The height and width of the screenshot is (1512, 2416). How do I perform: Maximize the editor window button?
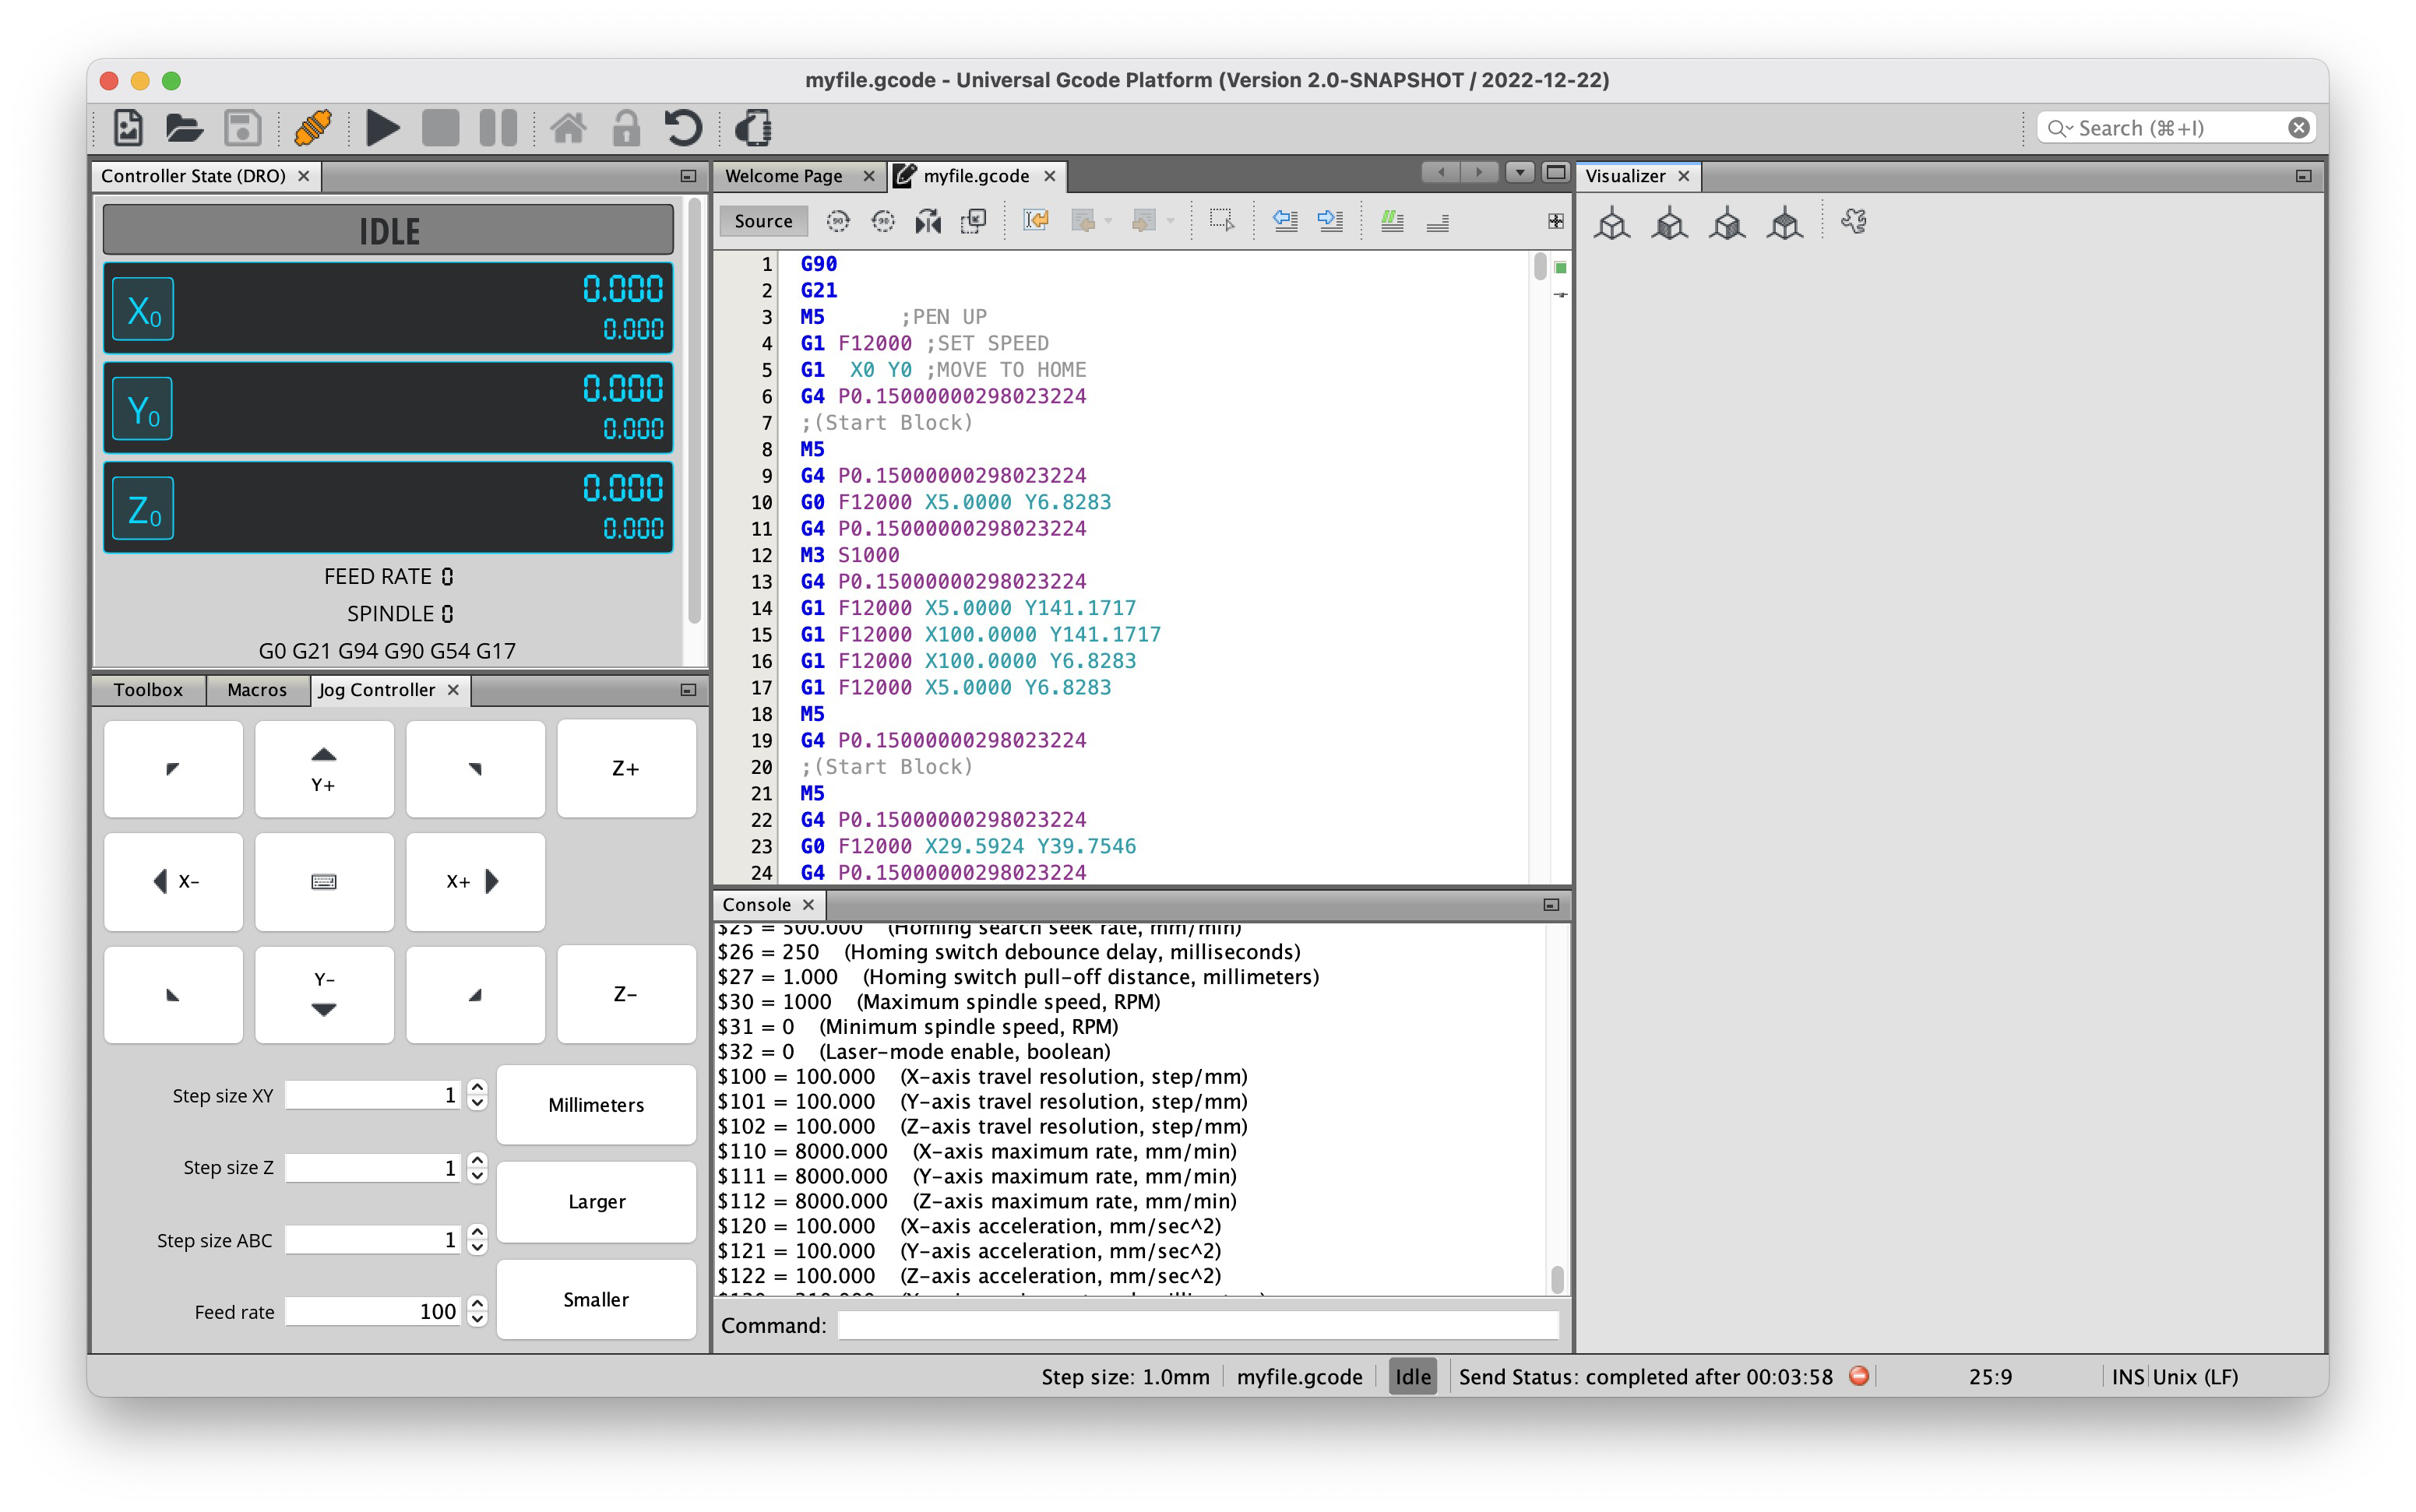(1555, 172)
